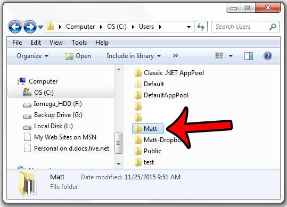Click the Classic .NET AppPool folder icon
The width and height of the screenshot is (287, 207).
[138, 73]
